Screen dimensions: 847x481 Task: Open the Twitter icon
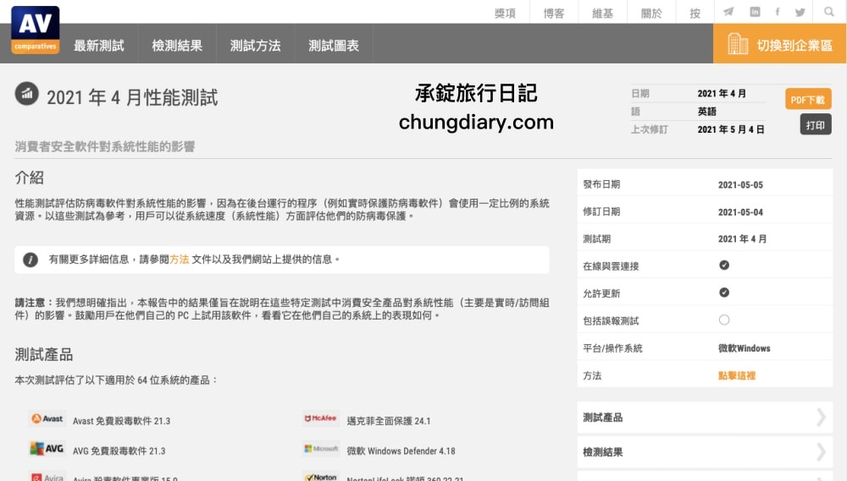[x=800, y=12]
